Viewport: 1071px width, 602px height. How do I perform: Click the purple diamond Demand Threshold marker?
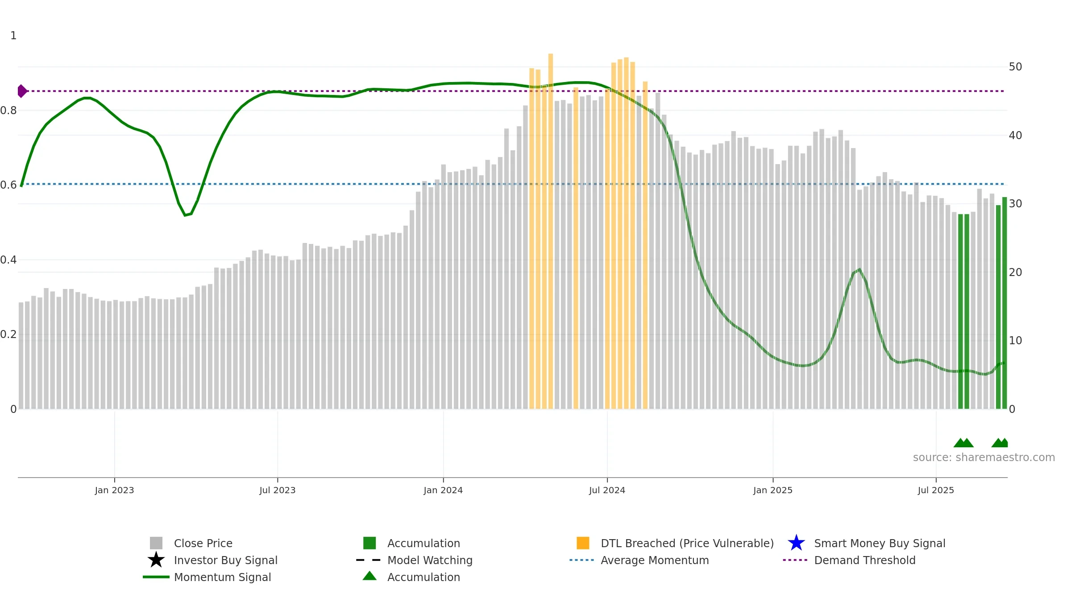(22, 91)
